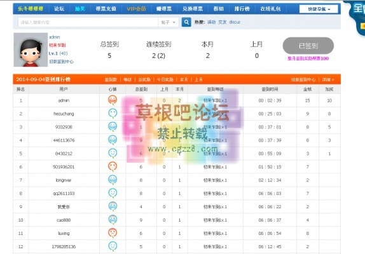
Task: Click the red title under admin
Action: 57,45
